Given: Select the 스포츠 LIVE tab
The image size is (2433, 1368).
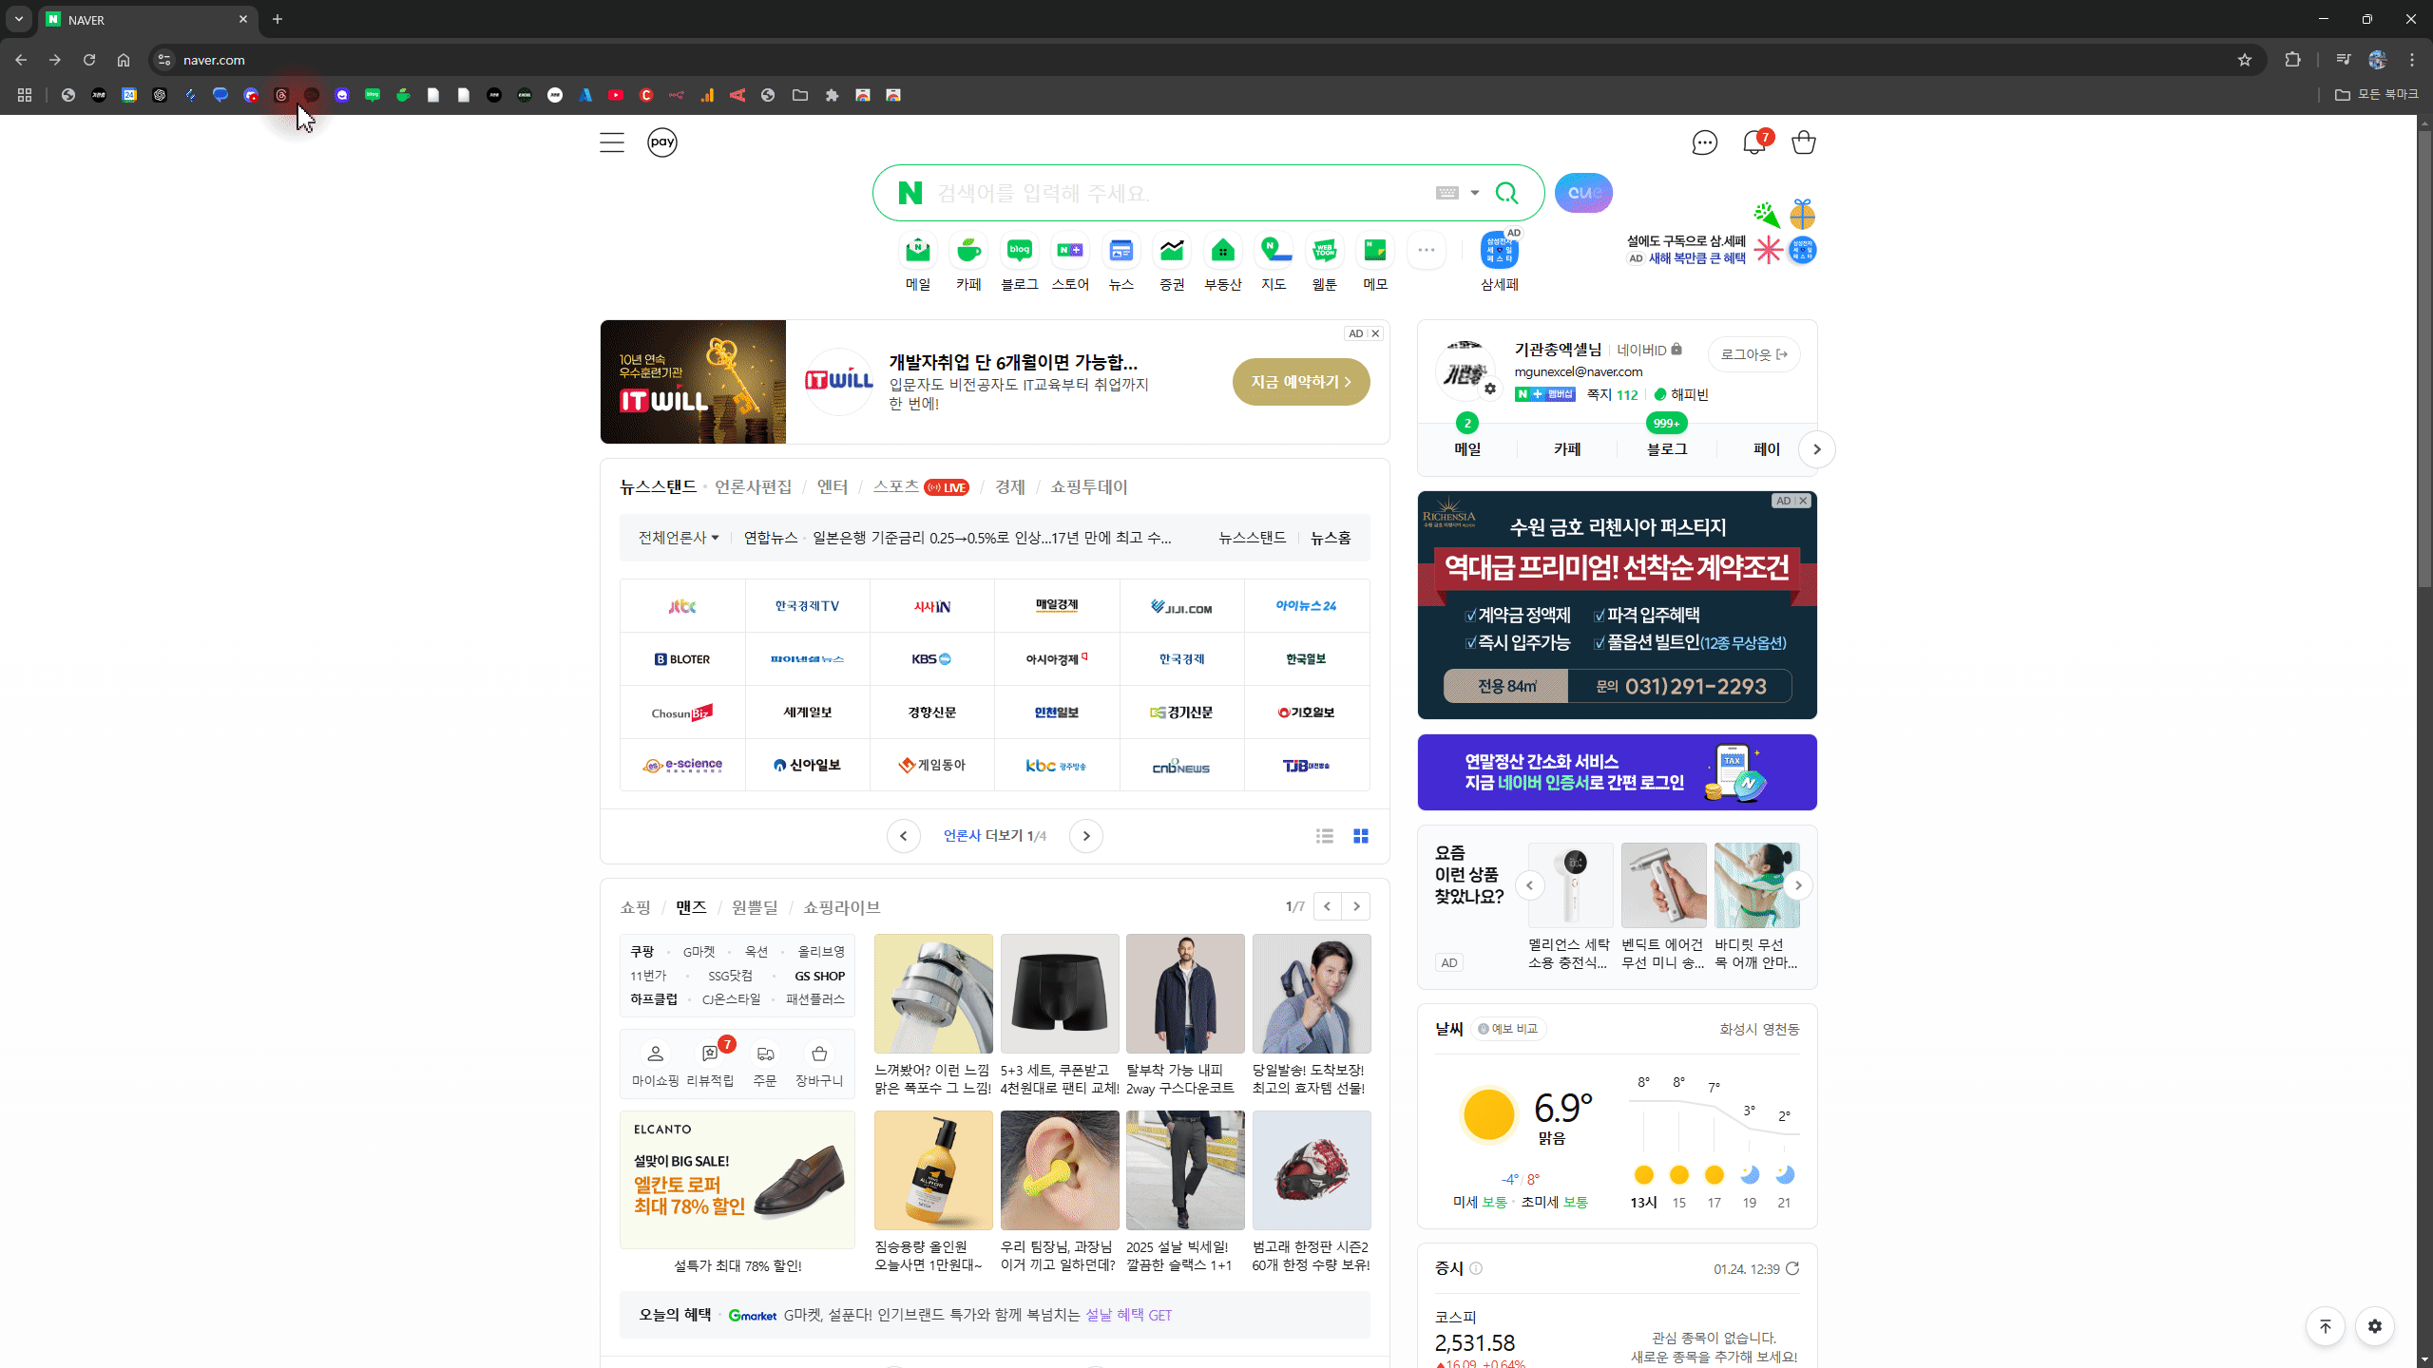Looking at the screenshot, I should pyautogui.click(x=920, y=486).
